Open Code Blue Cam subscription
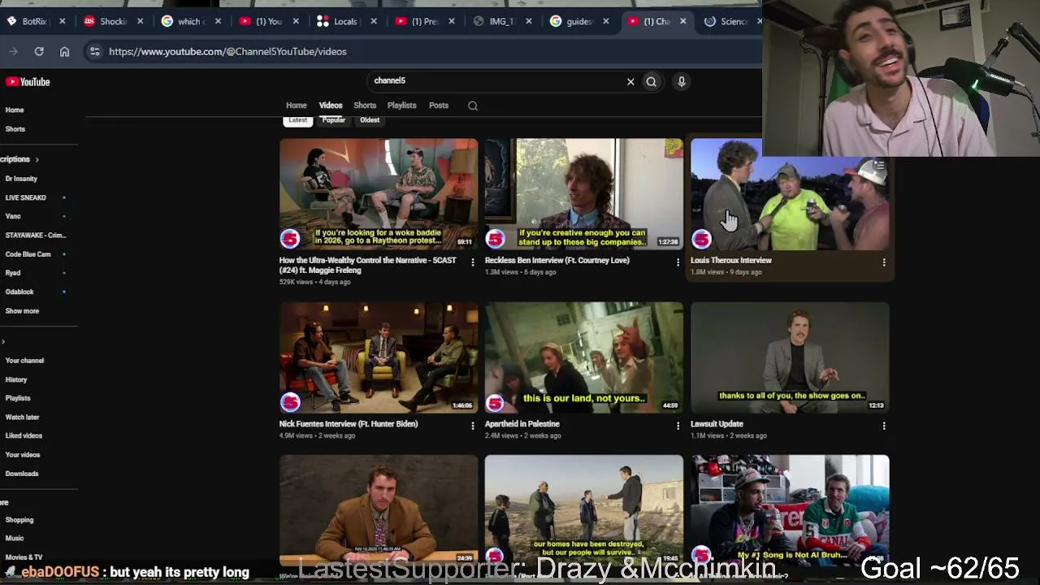This screenshot has height=585, width=1040. point(28,254)
